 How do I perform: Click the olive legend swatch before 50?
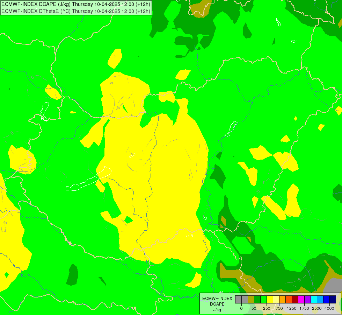click(251, 300)
